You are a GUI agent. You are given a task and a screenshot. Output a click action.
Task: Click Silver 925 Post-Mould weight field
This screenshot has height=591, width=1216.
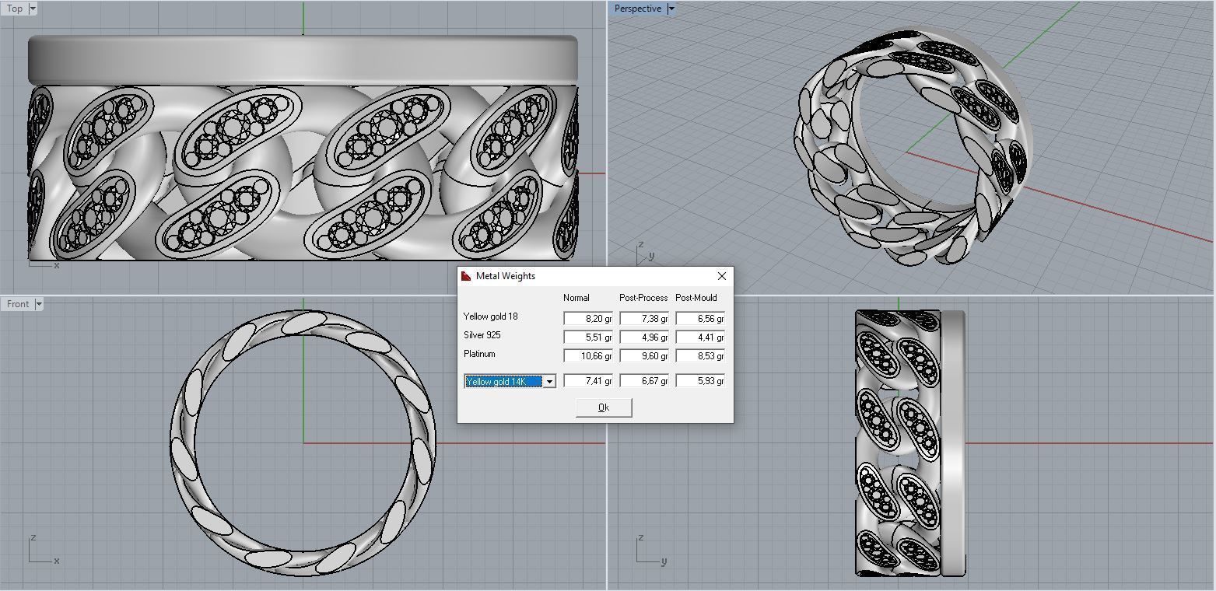700,337
